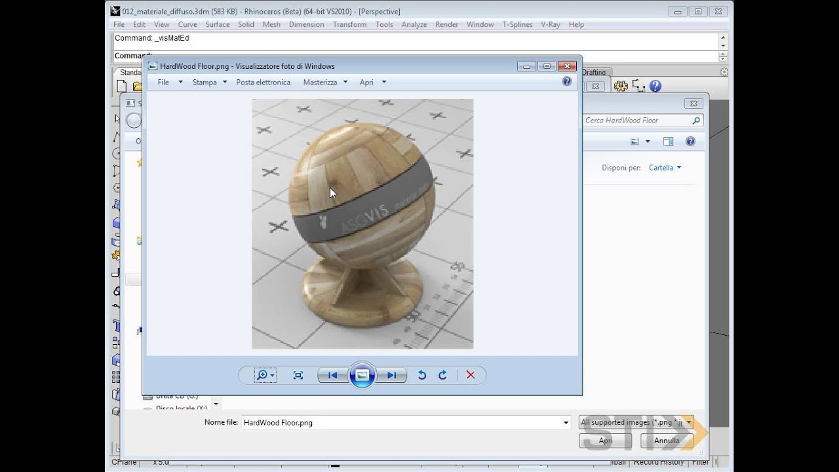Open view options dropdown arrow in file dialog
This screenshot has width=839, height=472.
(648, 142)
